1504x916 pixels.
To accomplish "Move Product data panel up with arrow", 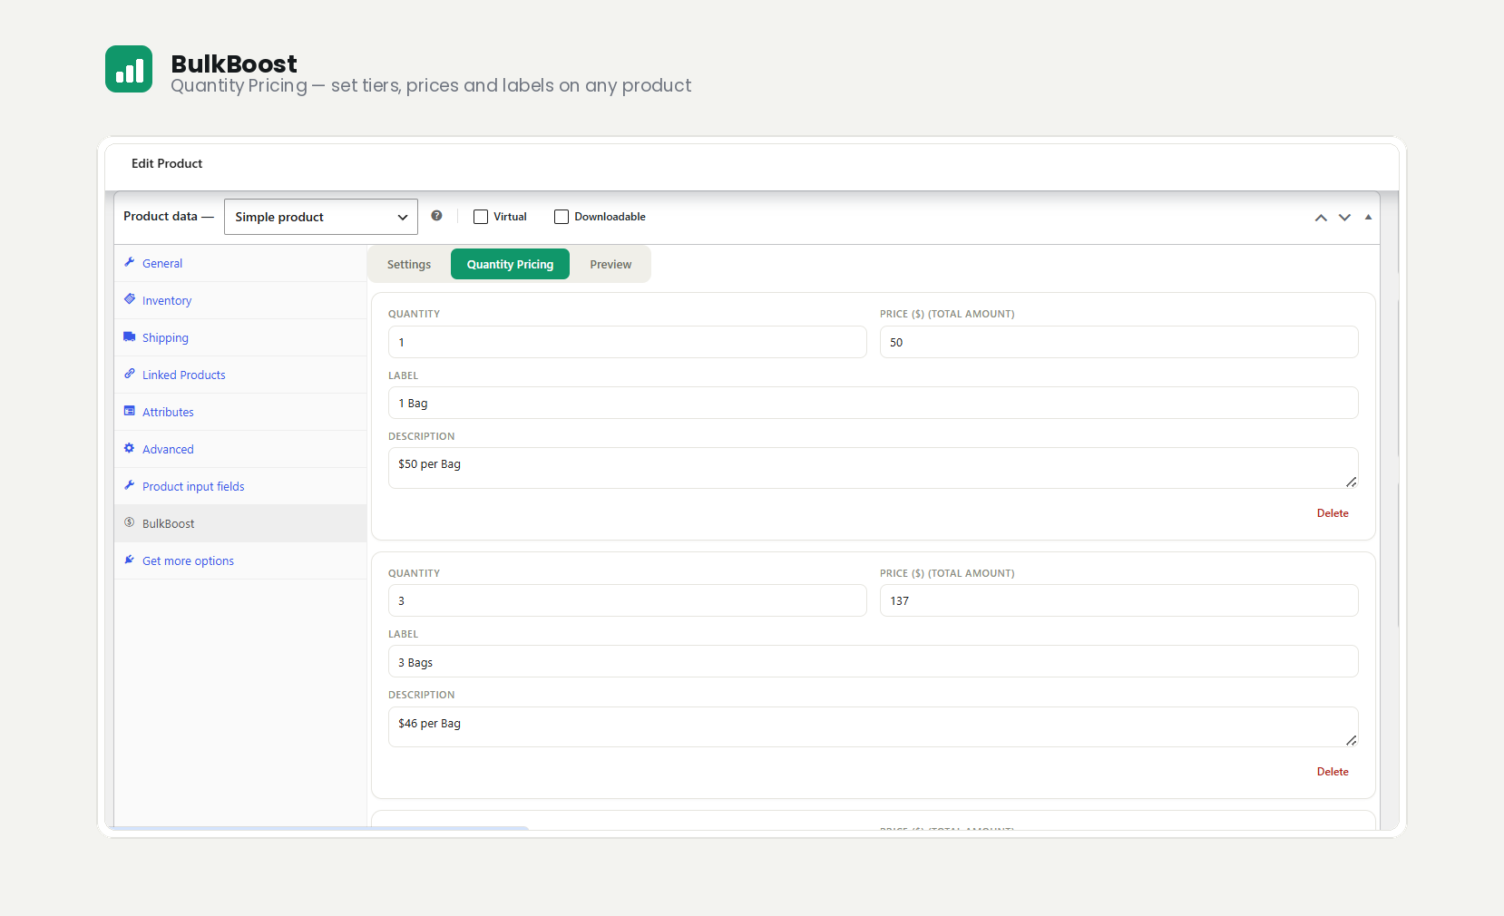I will pos(1321,218).
